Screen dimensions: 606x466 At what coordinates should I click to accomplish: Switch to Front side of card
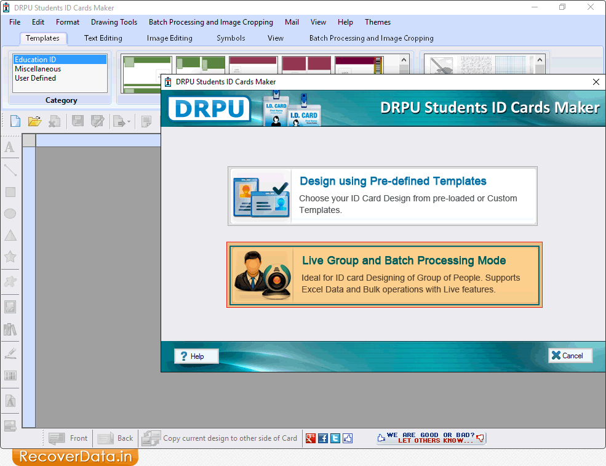click(68, 438)
